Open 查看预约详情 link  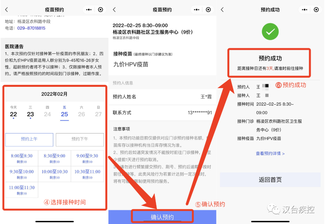pyautogui.click(x=270, y=153)
